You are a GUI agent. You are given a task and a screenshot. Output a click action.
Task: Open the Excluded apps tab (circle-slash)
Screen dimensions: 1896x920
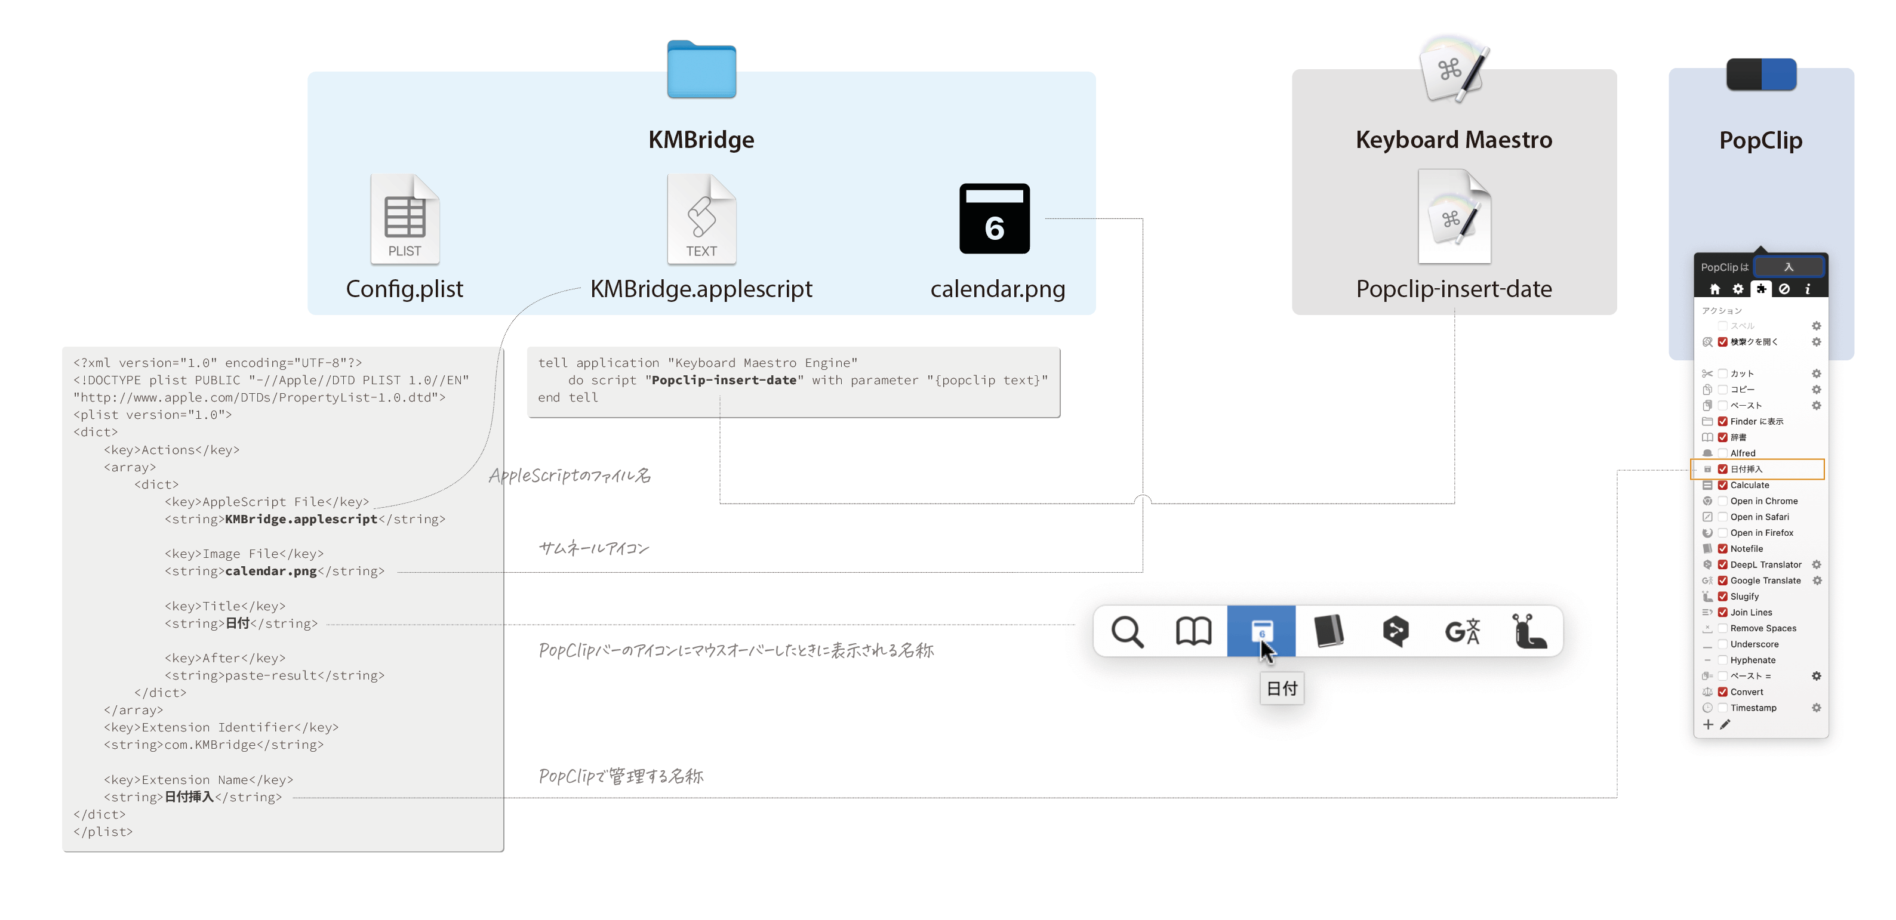point(1784,289)
